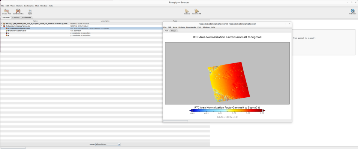Image resolution: width=358 pixels, height=149 pixels.
Task: Open Help menu in Sources window
Action: pyautogui.click(x=51, y=6)
